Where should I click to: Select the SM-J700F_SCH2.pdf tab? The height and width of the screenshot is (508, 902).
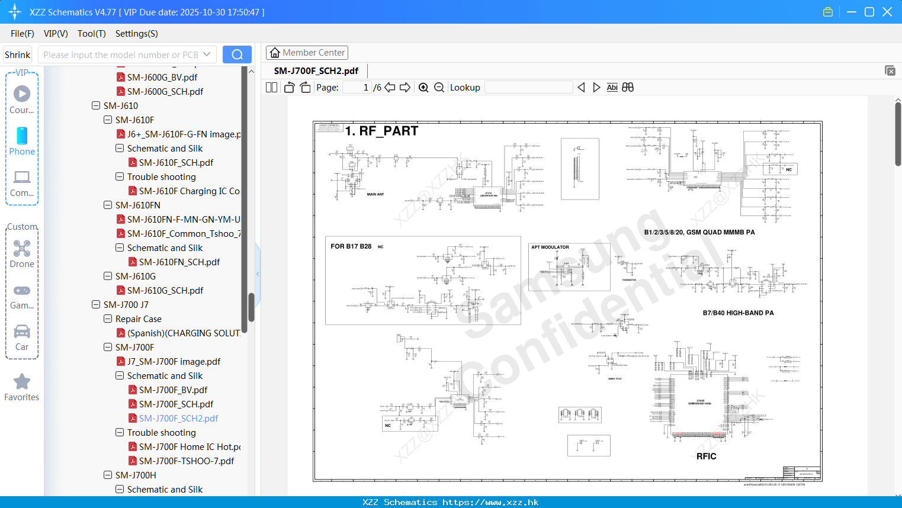316,70
